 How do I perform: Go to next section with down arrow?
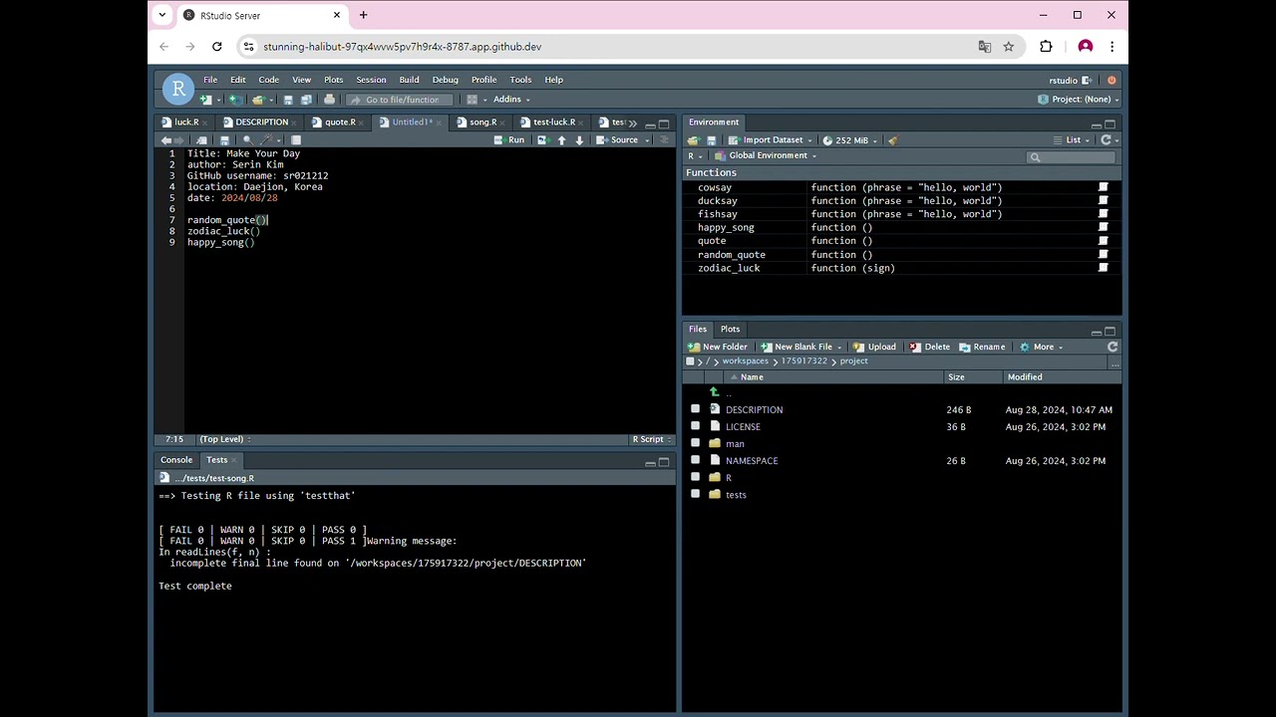(579, 140)
